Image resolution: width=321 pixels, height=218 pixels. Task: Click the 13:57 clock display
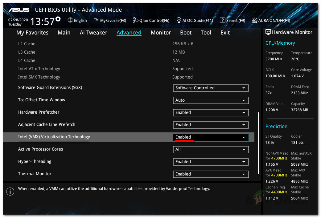pyautogui.click(x=42, y=21)
